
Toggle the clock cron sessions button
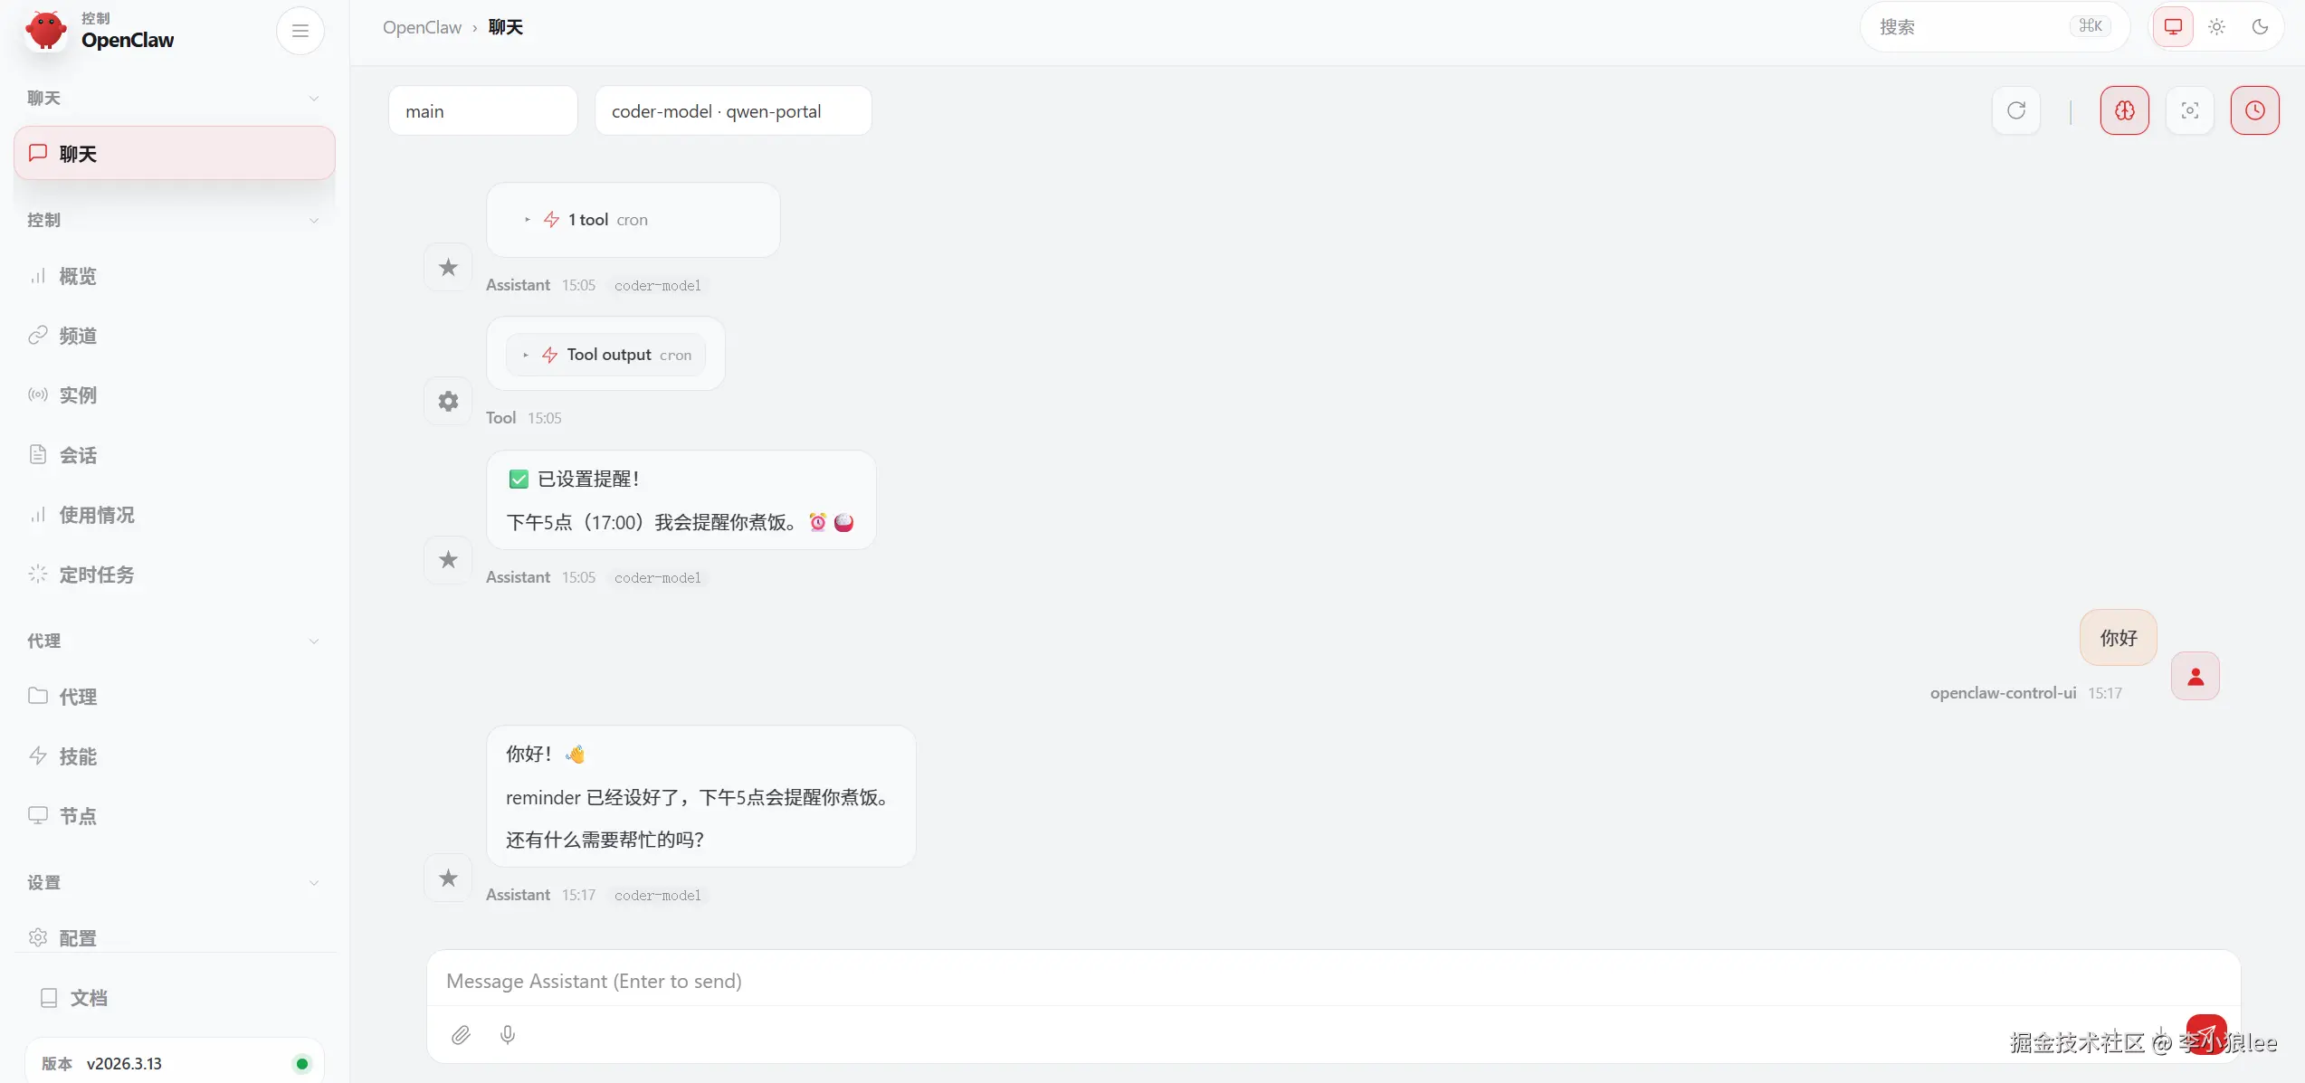2254,110
